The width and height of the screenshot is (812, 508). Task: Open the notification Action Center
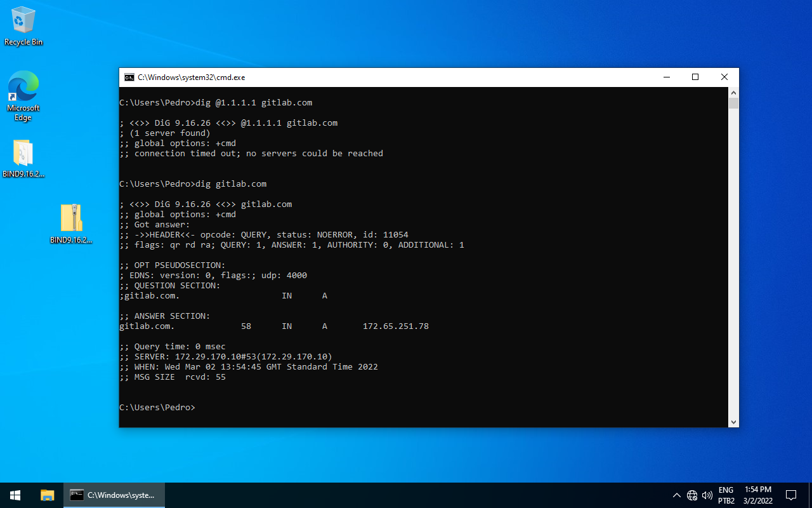[x=791, y=495]
